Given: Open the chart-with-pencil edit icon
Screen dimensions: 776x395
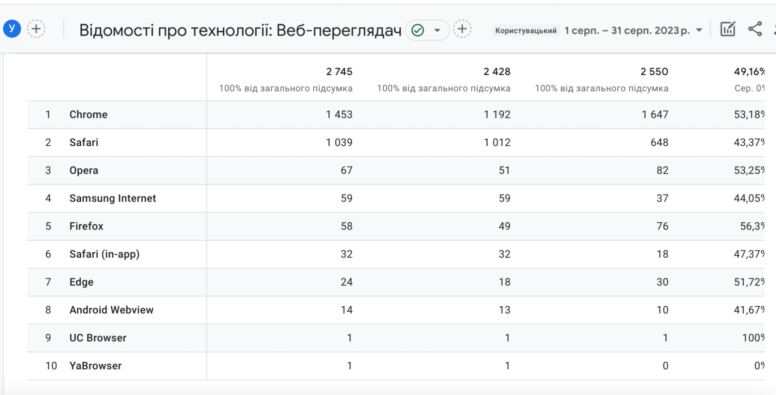Looking at the screenshot, I should [727, 29].
